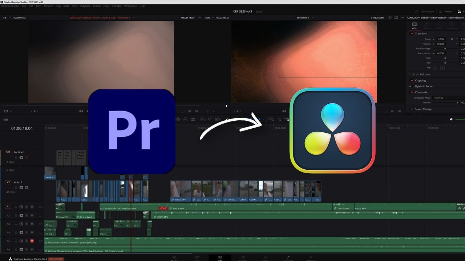Select the C0603.MP4 video clip
This screenshot has height=261, width=465.
[x=181, y=191]
